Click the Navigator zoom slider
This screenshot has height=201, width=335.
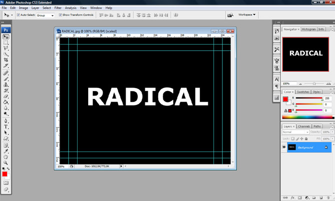pyautogui.click(x=313, y=83)
